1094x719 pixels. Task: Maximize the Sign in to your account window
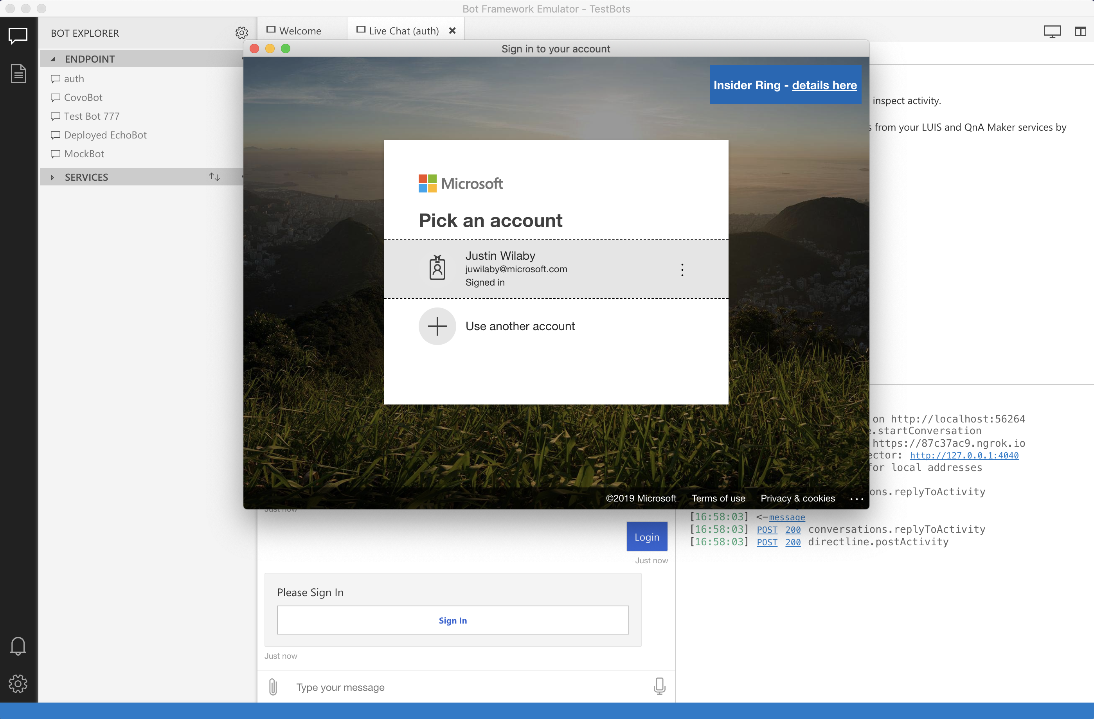point(286,49)
